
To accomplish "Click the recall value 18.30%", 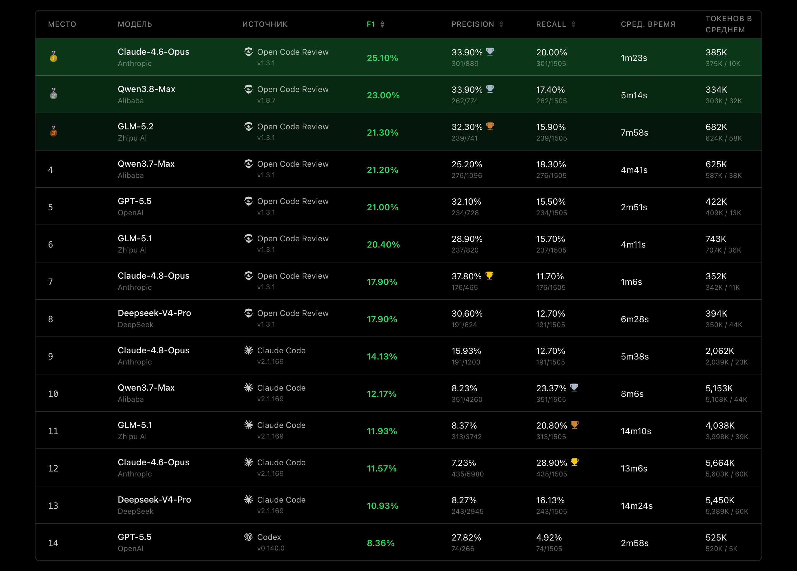I will pos(551,164).
